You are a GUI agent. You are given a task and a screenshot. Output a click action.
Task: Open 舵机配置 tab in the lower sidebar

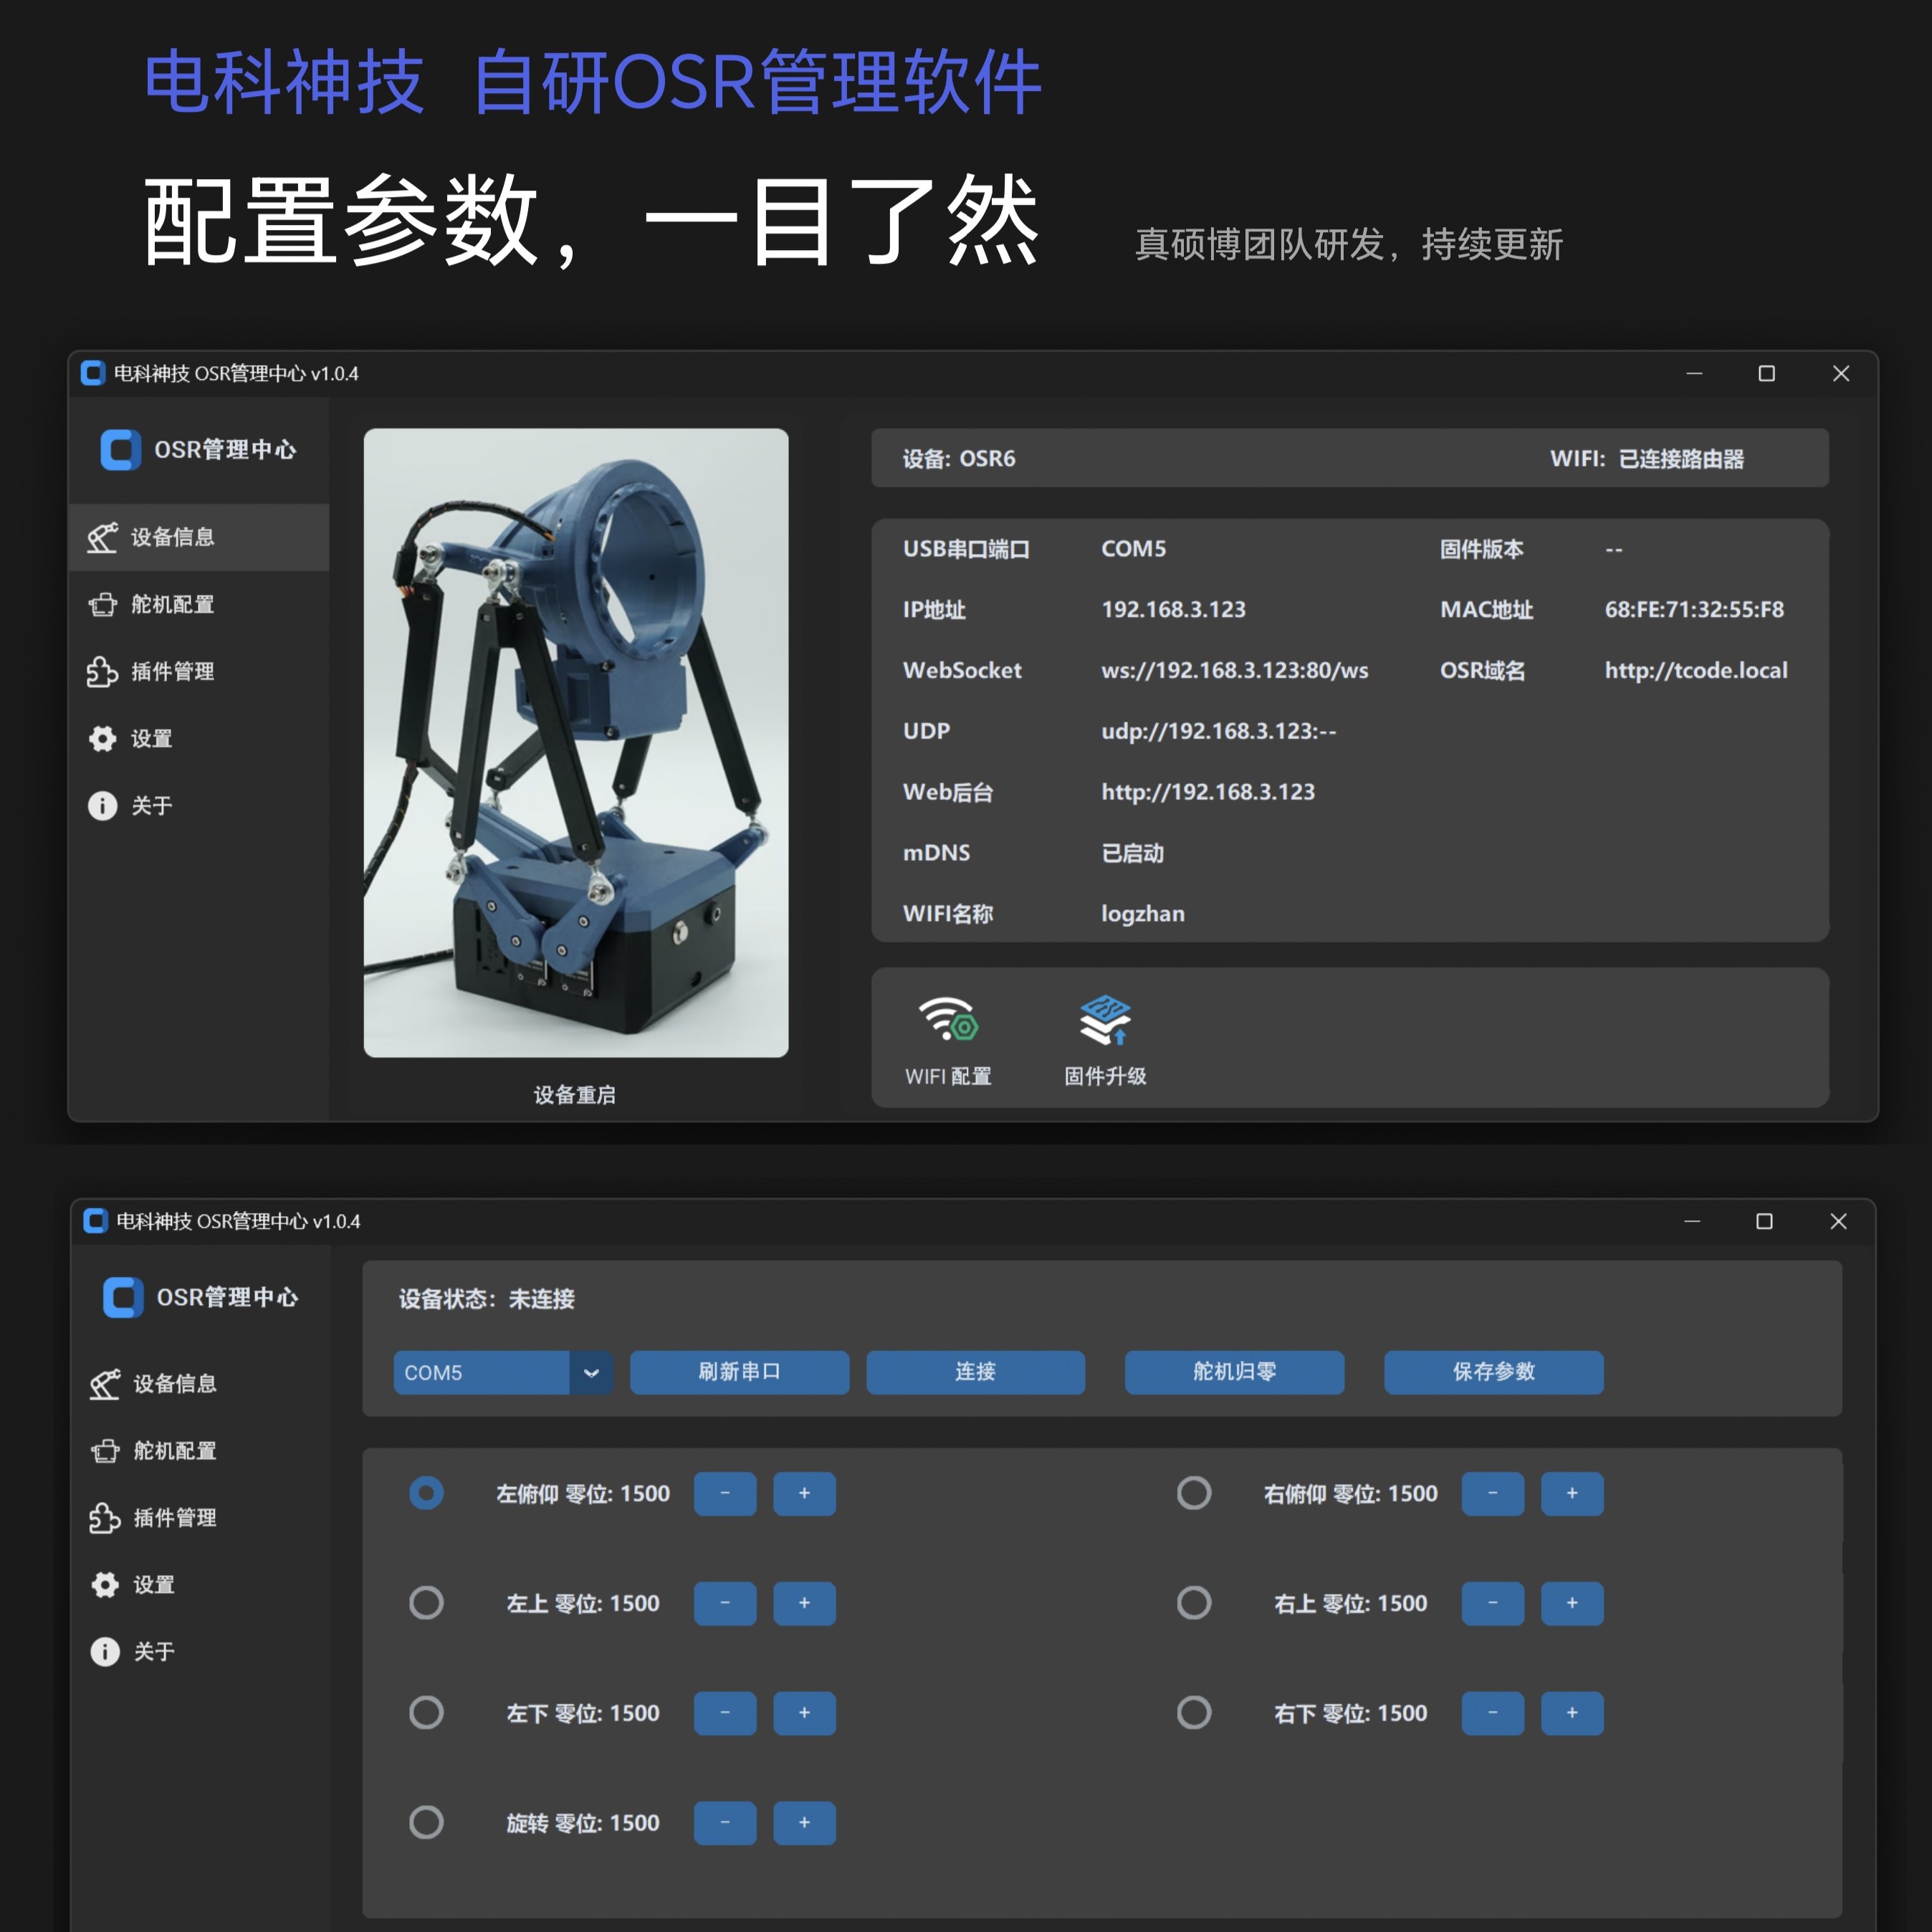click(x=174, y=1451)
